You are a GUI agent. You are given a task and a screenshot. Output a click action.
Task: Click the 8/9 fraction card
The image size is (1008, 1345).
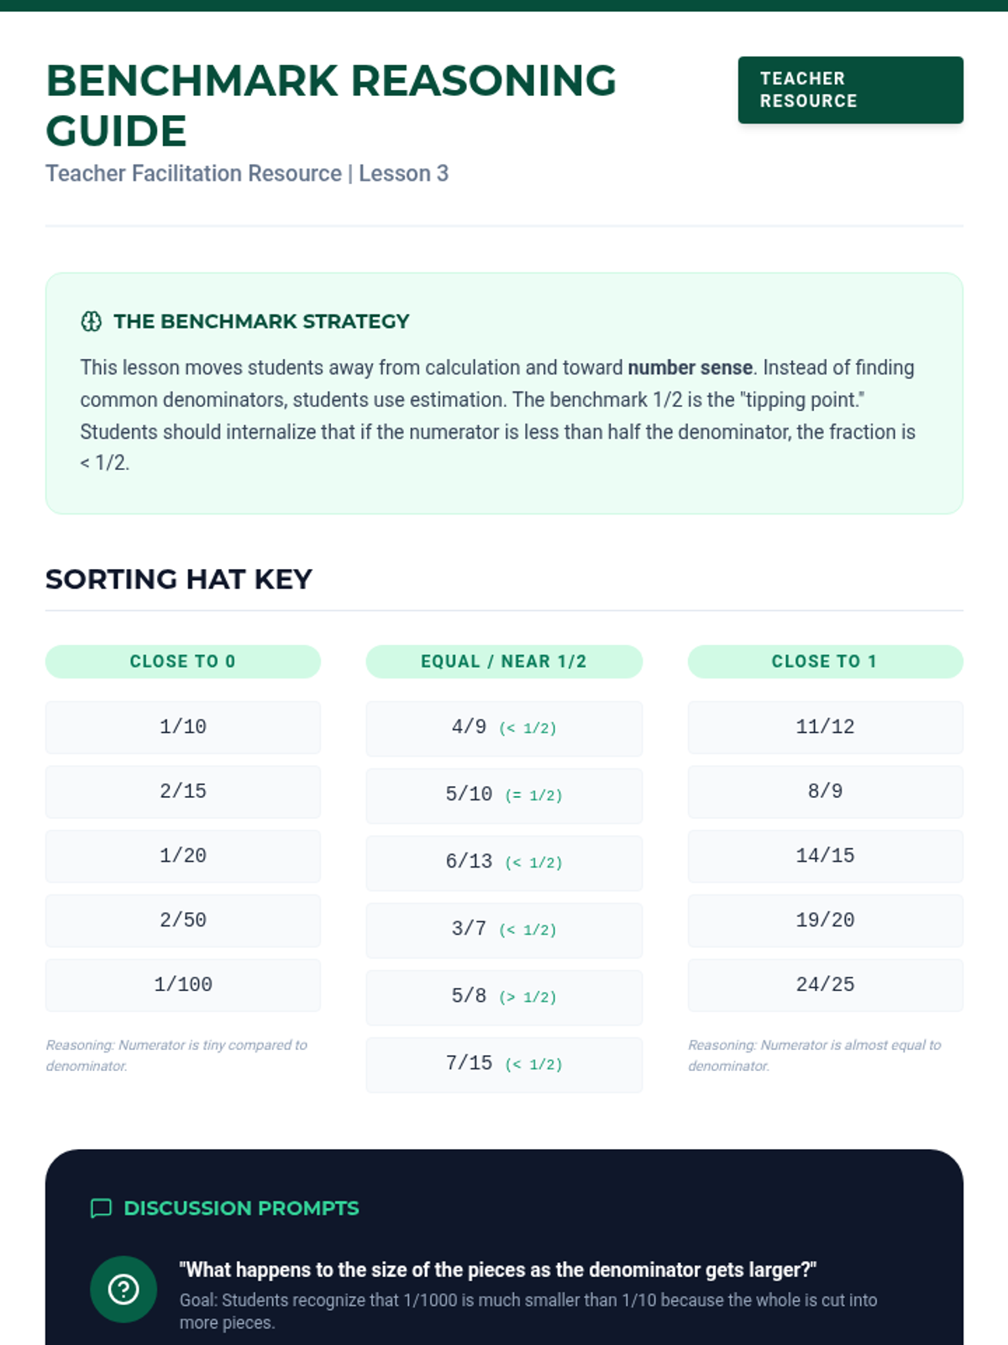(x=824, y=792)
